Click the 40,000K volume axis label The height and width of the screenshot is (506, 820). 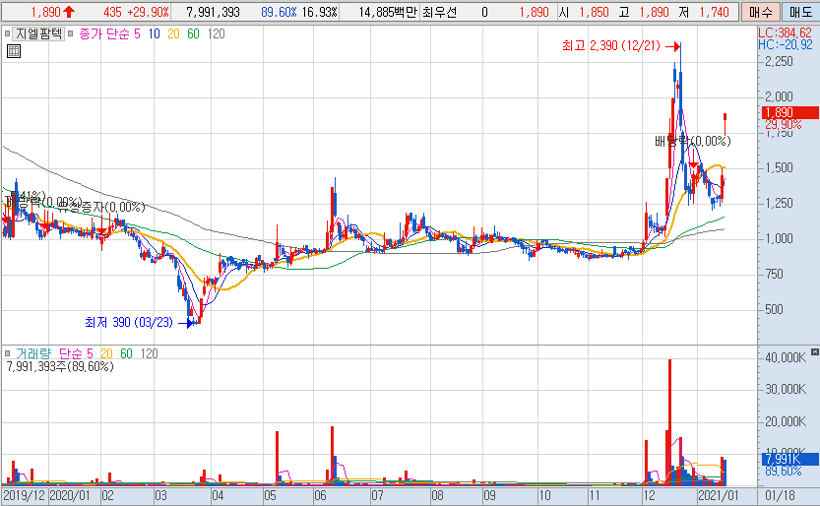click(786, 358)
